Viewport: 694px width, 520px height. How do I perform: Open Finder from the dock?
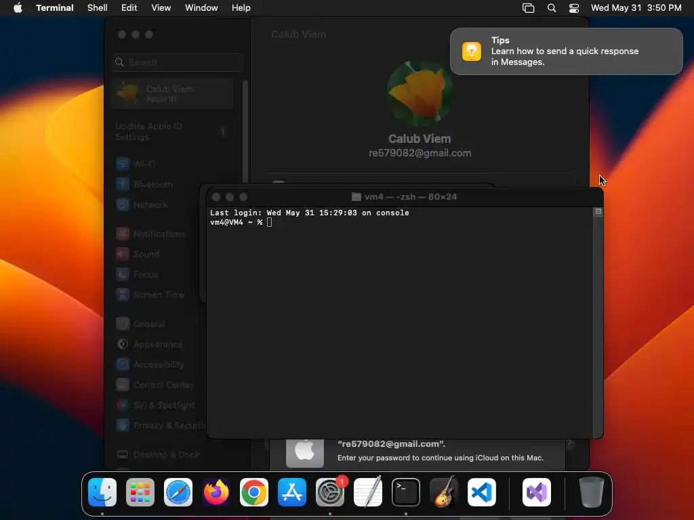pos(102,492)
